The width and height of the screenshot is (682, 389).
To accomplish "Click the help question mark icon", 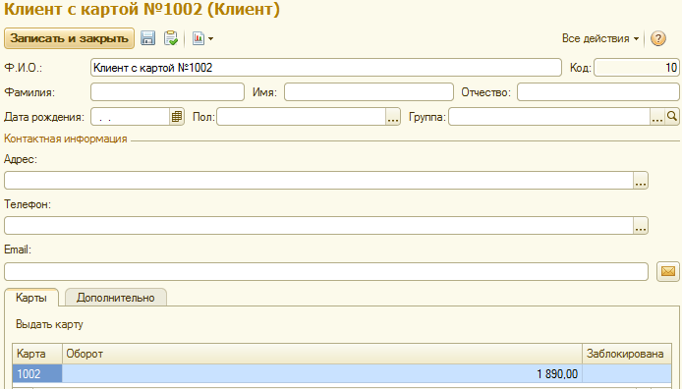I will (x=658, y=38).
